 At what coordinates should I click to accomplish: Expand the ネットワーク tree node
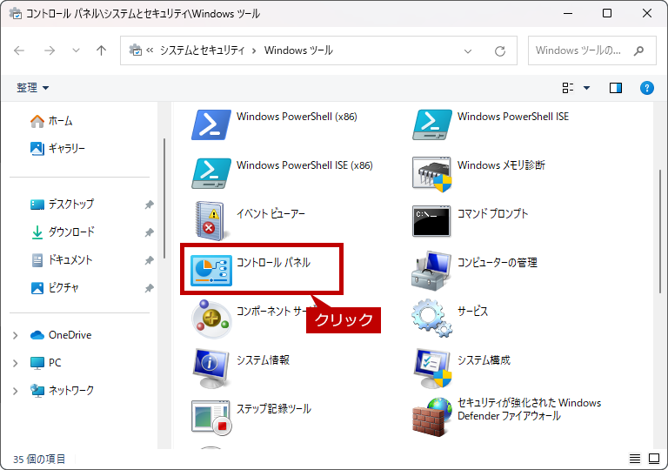(16, 391)
